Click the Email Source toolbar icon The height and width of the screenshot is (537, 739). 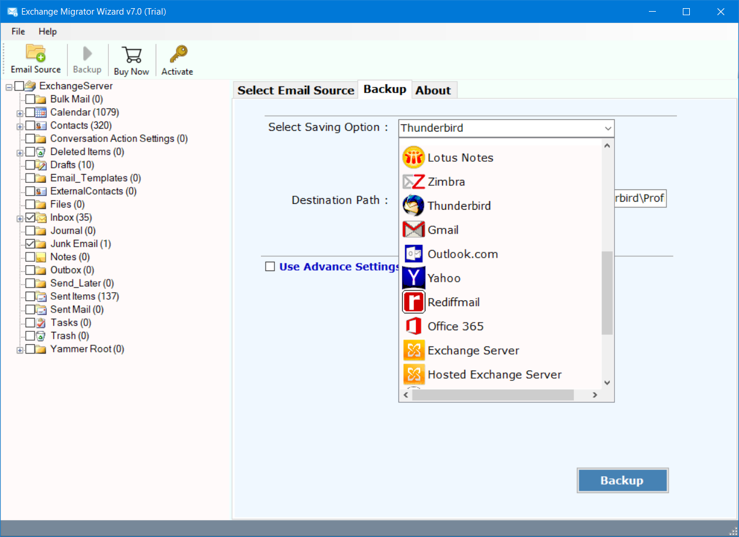coord(36,53)
